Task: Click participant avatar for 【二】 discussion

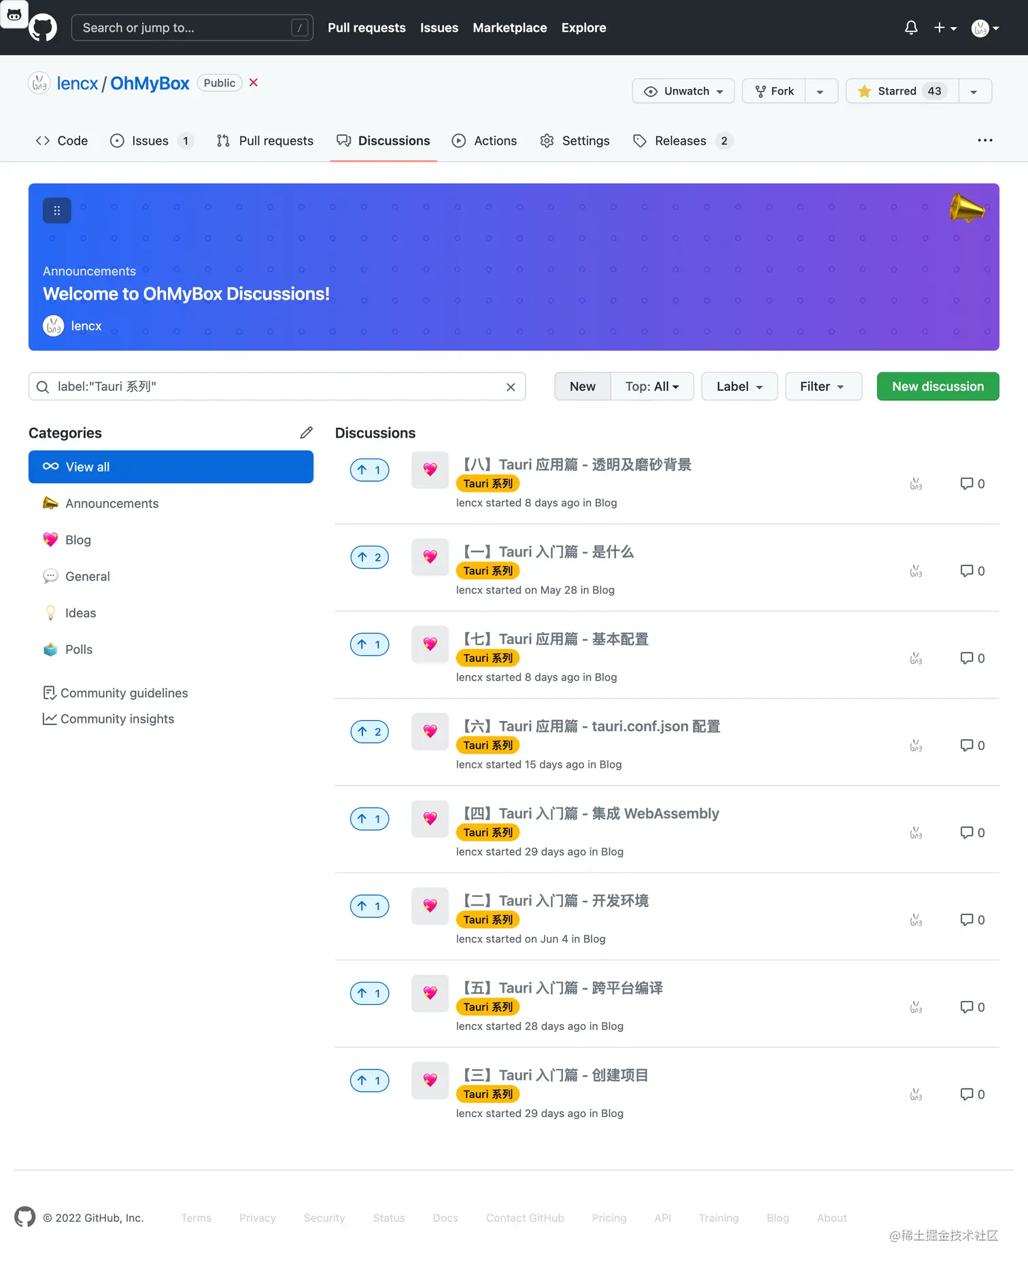Action: click(916, 920)
